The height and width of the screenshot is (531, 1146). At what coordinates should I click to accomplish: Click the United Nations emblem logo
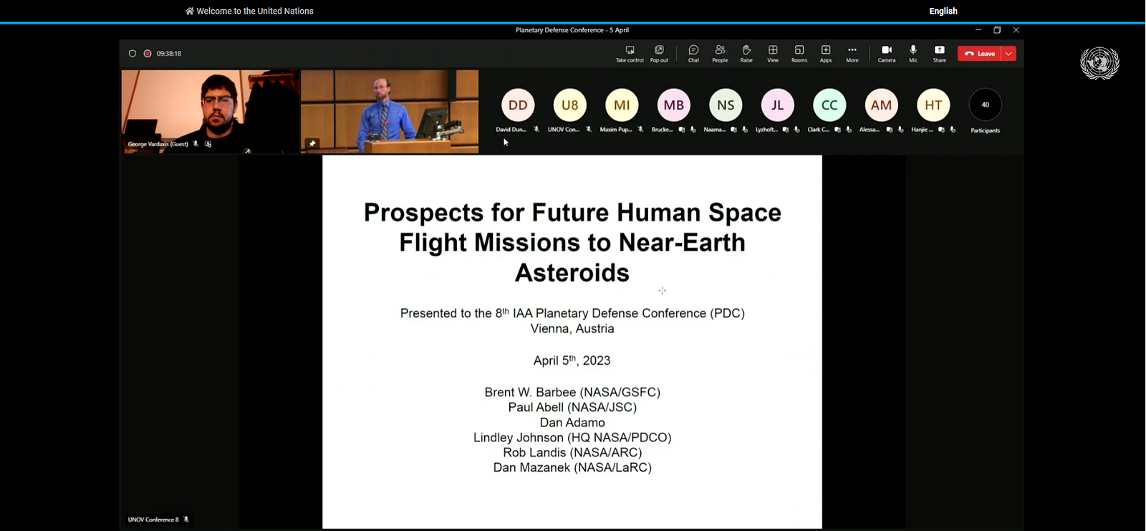[1099, 63]
